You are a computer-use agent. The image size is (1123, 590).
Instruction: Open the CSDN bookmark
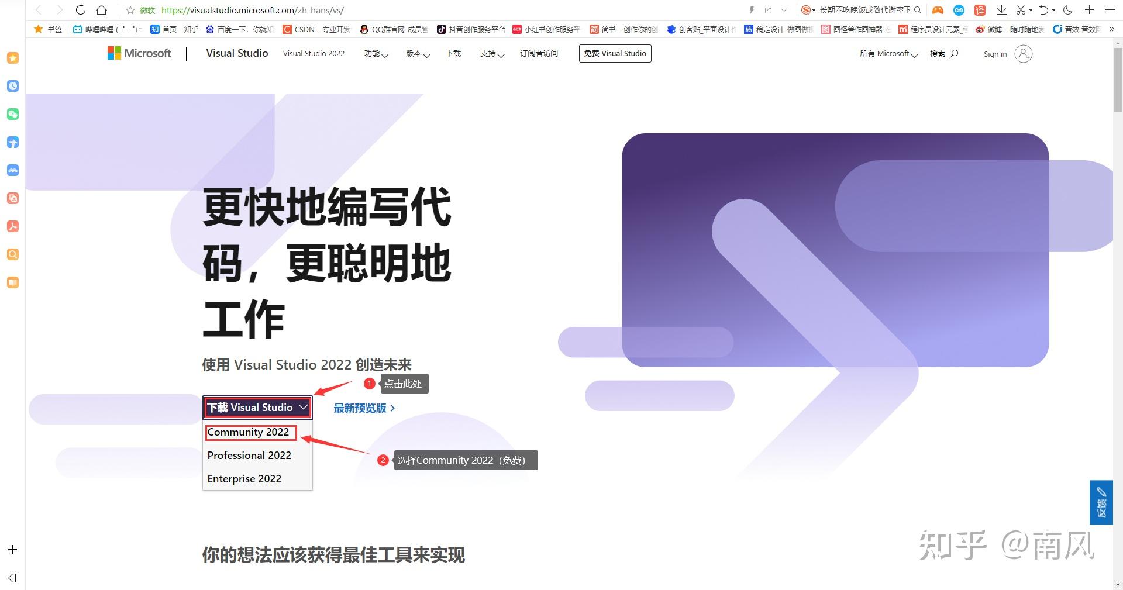316,29
